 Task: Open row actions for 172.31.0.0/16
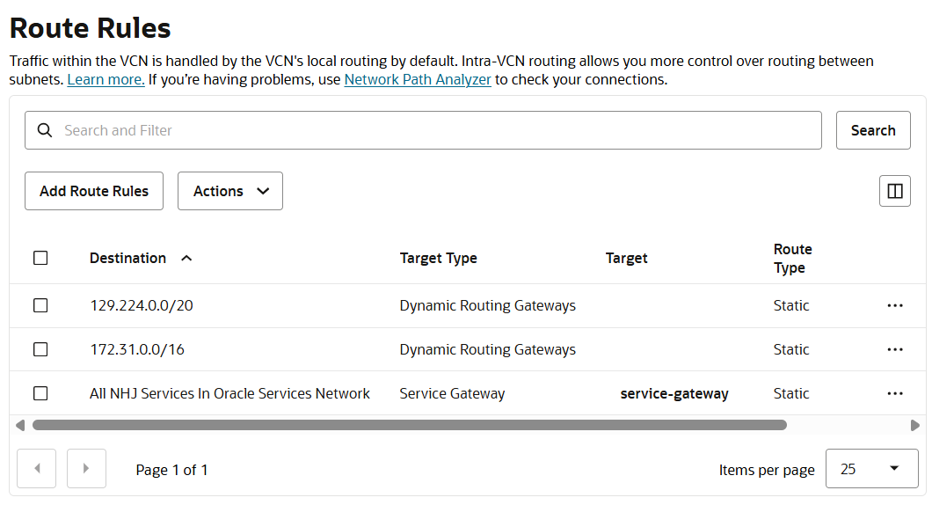pos(895,349)
